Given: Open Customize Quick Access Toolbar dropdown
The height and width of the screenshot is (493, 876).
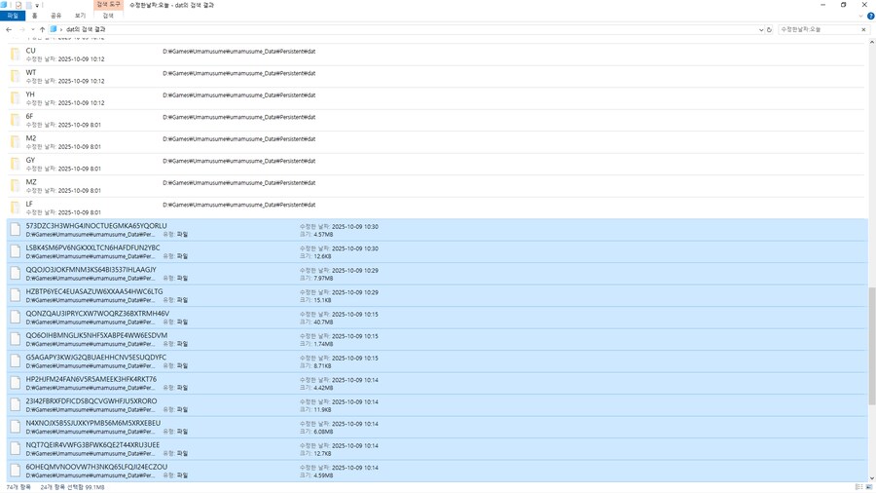Looking at the screenshot, I should pyautogui.click(x=38, y=5).
